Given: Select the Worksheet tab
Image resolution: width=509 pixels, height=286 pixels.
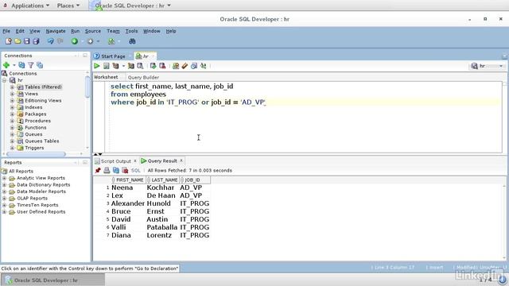Looking at the screenshot, I should click(x=106, y=77).
